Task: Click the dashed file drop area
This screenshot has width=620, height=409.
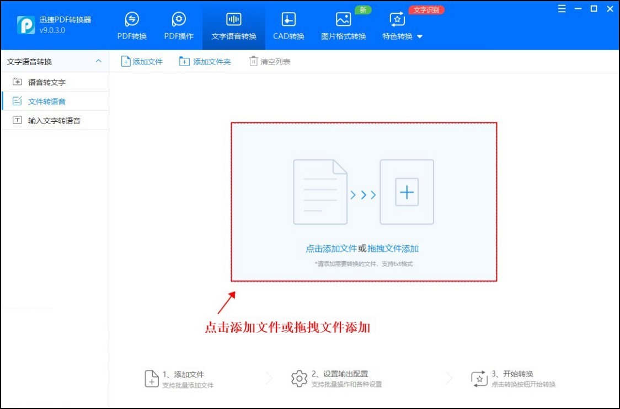Action: pyautogui.click(x=364, y=201)
